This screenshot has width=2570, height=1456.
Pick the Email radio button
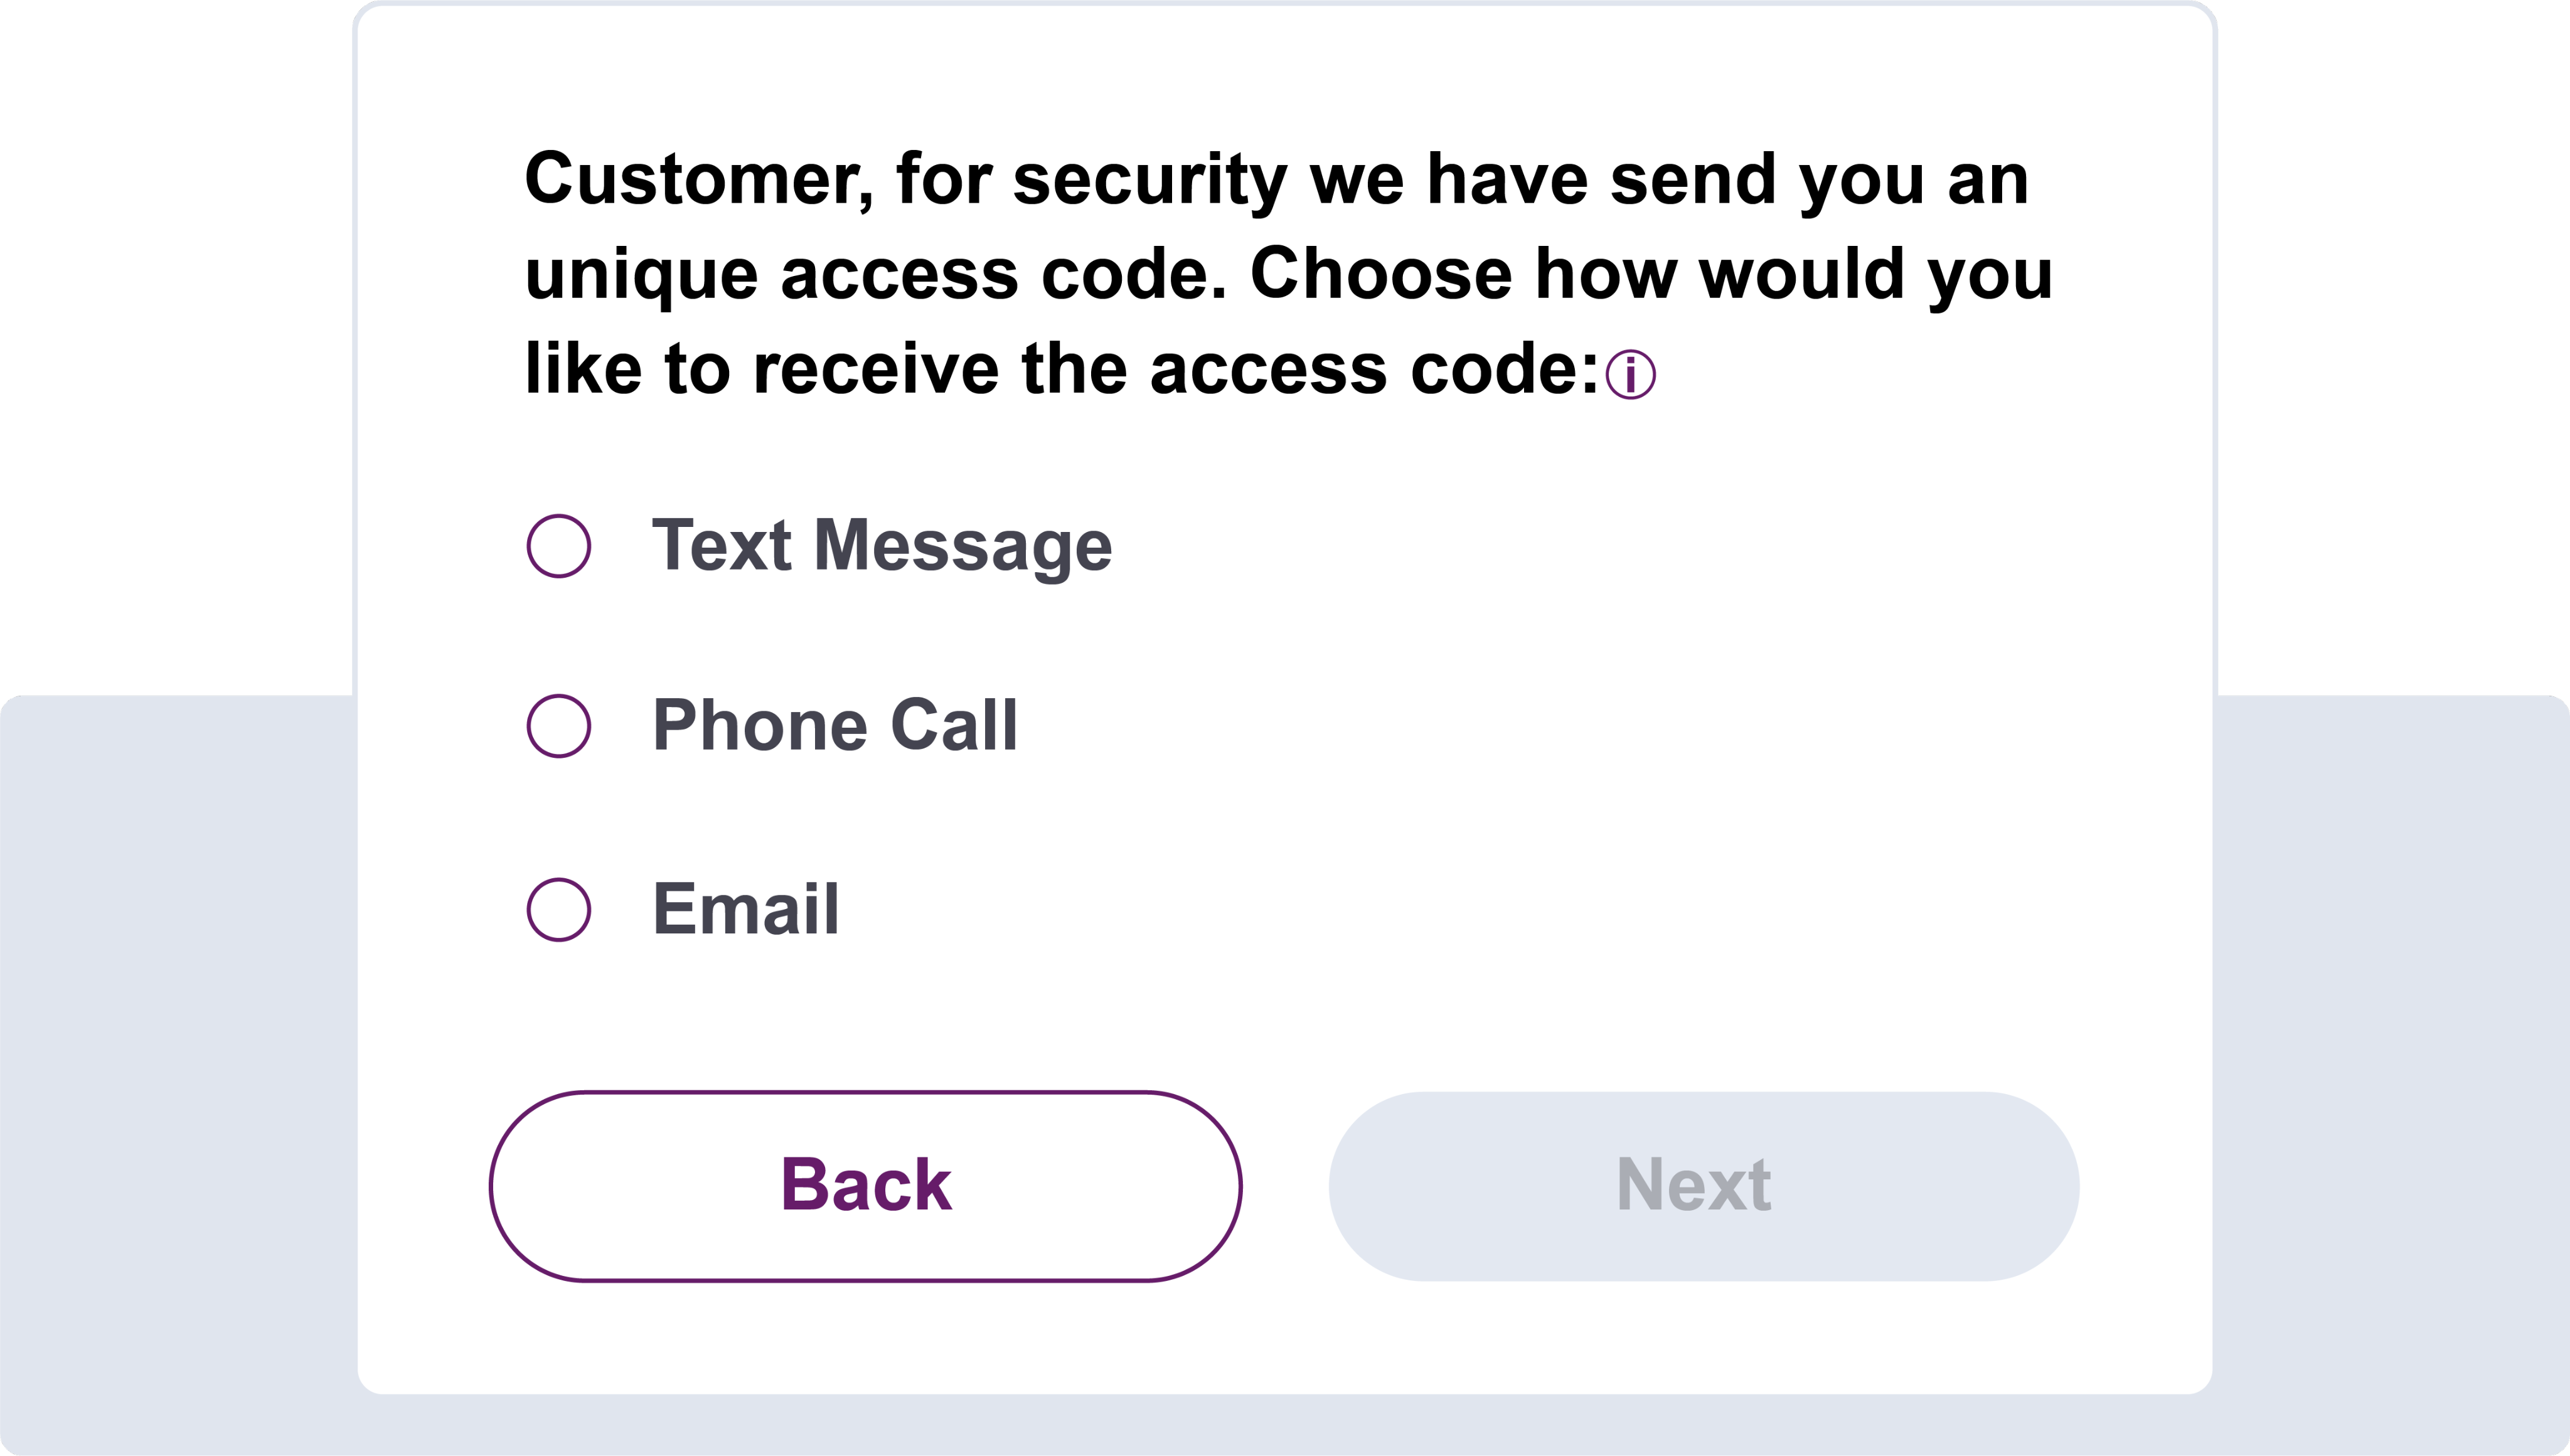tap(559, 910)
